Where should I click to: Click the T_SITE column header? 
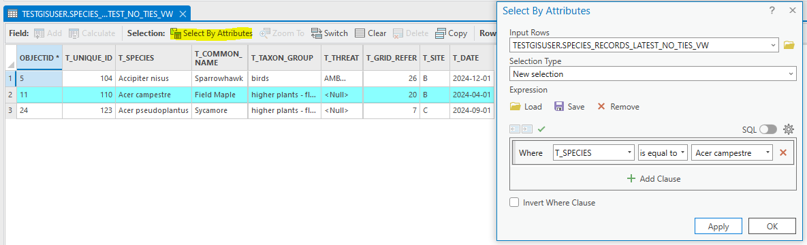[434, 58]
